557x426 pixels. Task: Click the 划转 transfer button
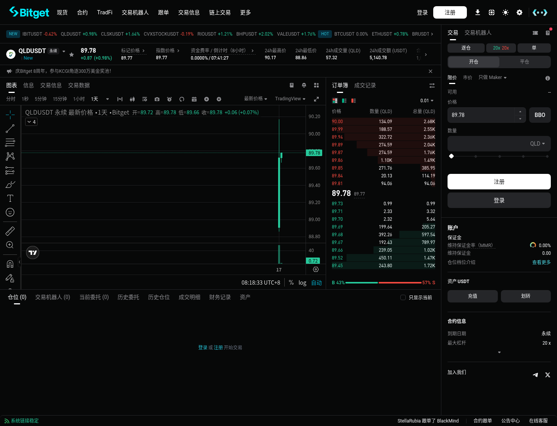[x=526, y=296]
